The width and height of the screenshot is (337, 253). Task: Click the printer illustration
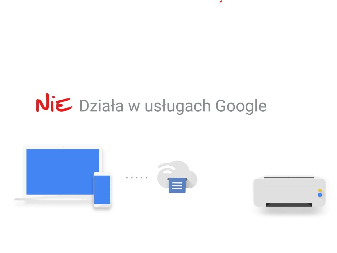click(289, 191)
